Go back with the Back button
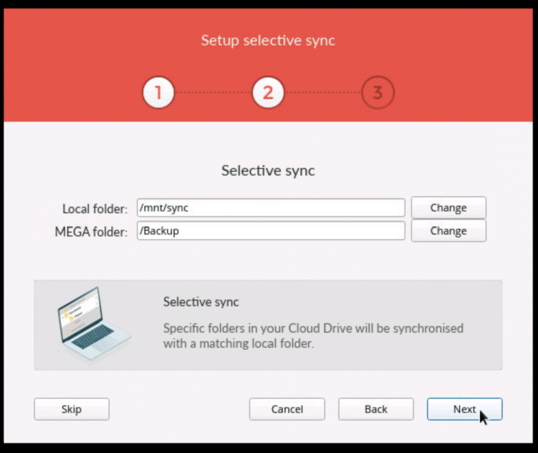The image size is (538, 453). pos(376,409)
